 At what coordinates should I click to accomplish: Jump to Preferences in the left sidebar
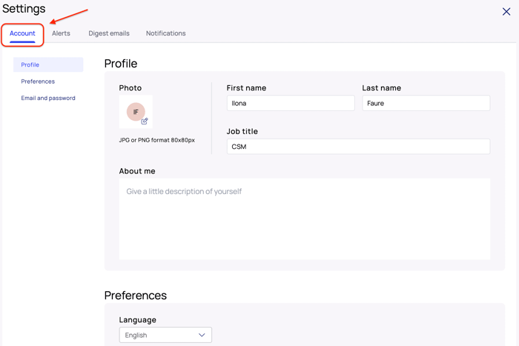38,81
